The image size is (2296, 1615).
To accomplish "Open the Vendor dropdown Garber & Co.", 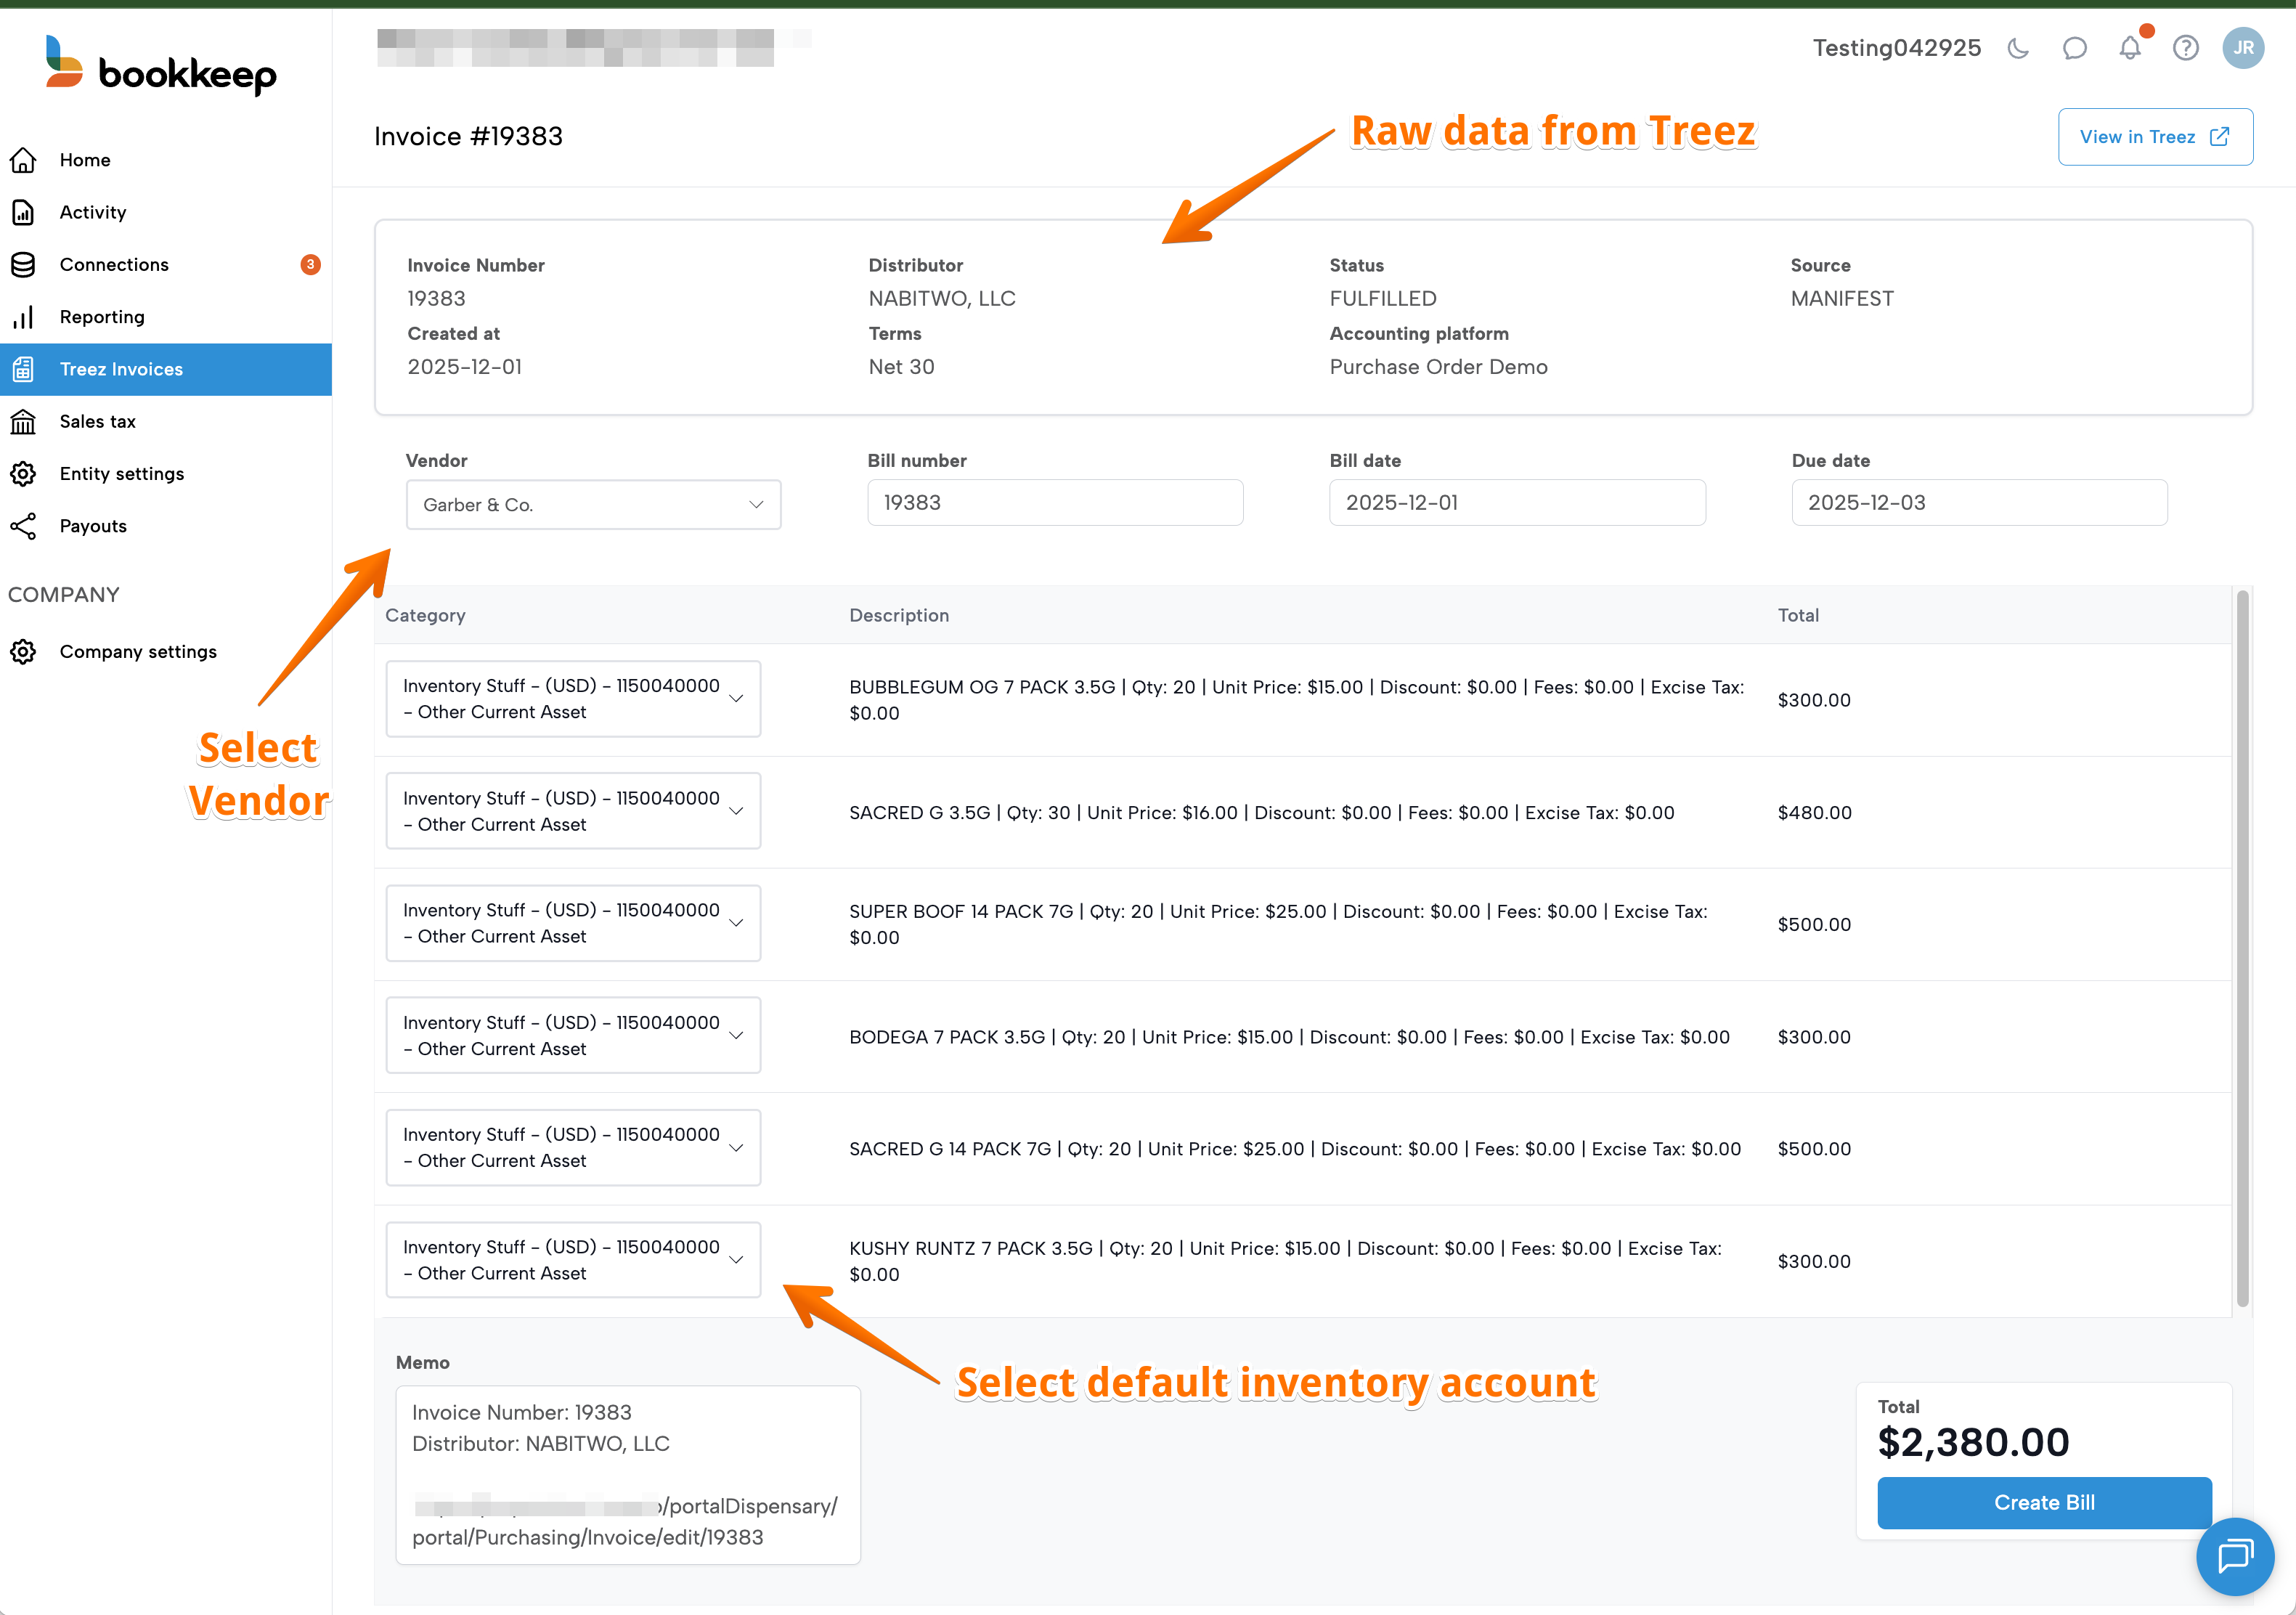I will 593,505.
